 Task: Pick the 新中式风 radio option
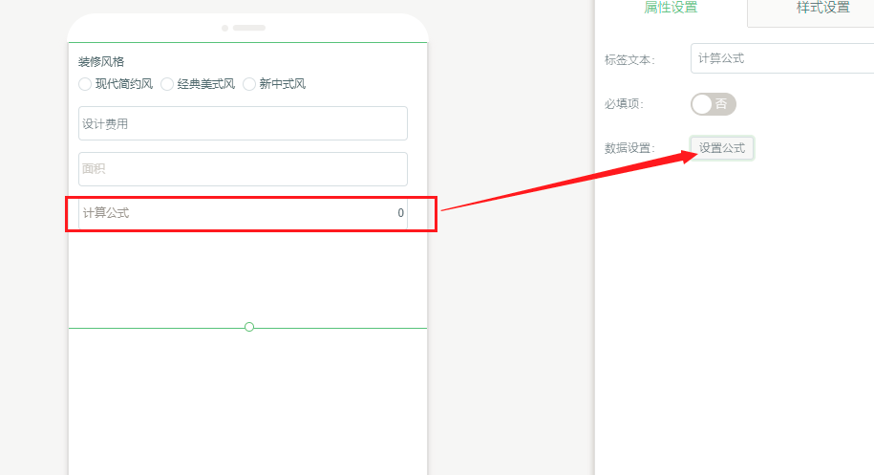pyautogui.click(x=249, y=84)
